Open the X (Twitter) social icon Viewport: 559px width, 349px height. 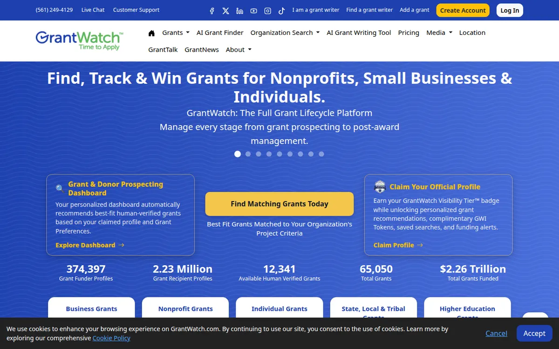[226, 11]
